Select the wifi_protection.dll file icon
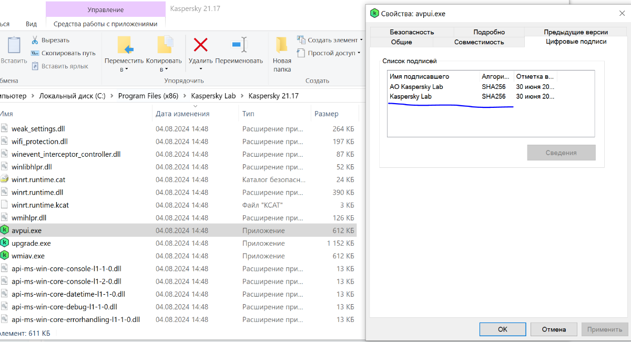The height and width of the screenshot is (342, 631). 5,142
